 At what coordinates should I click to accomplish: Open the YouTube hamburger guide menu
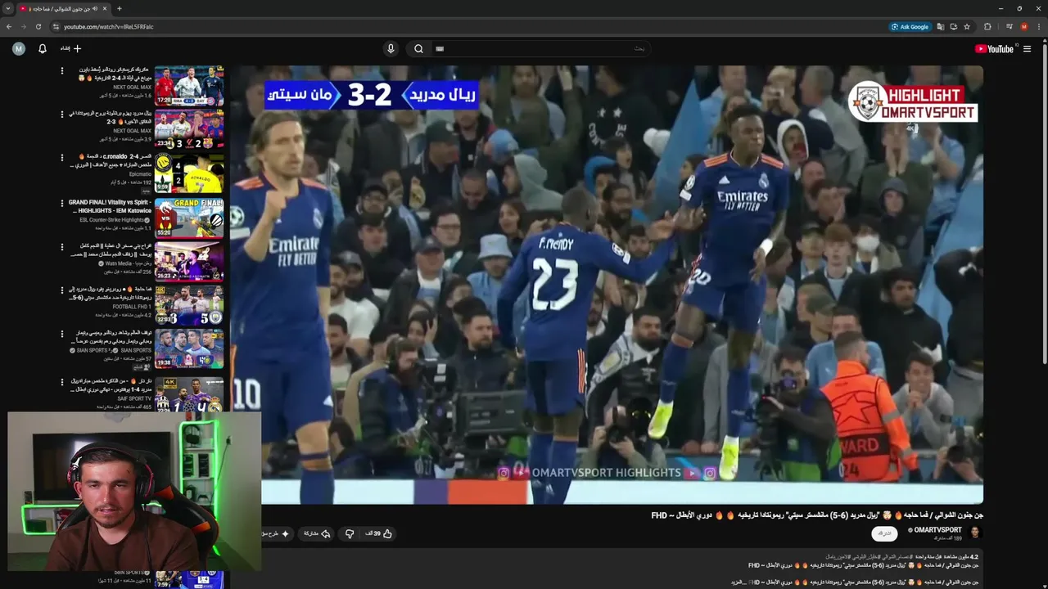[x=1027, y=49]
